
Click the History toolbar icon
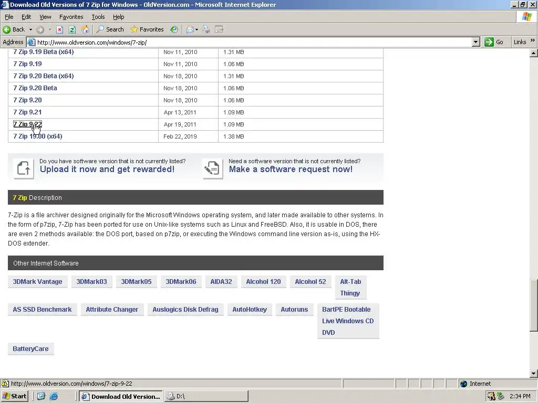(x=174, y=29)
